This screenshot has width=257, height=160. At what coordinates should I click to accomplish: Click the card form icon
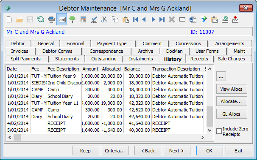tap(182, 19)
